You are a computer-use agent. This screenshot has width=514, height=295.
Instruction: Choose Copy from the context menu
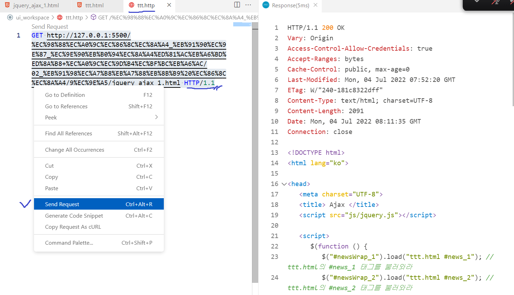(99, 177)
